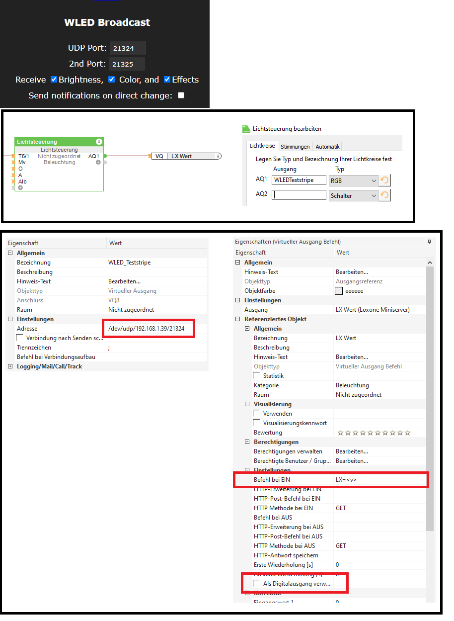The width and height of the screenshot is (454, 621).
Task: Switch to the Stimmungen tab
Action: (x=296, y=147)
